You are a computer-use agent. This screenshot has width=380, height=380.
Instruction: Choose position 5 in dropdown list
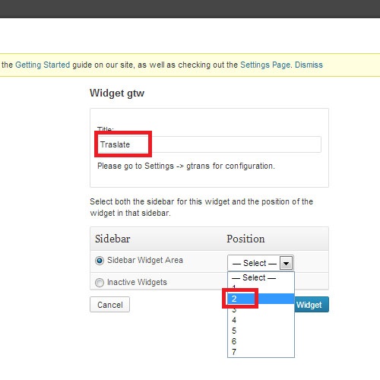click(x=261, y=331)
